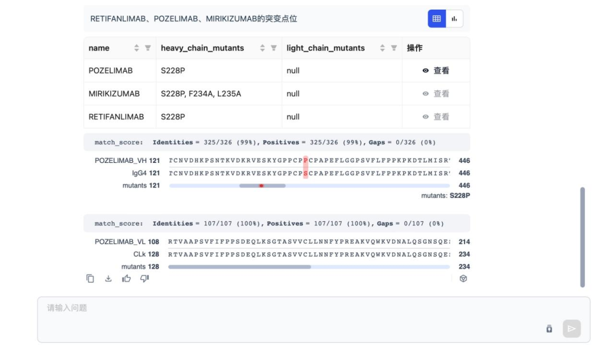Filter the name column
The height and width of the screenshot is (345, 608).
point(147,48)
